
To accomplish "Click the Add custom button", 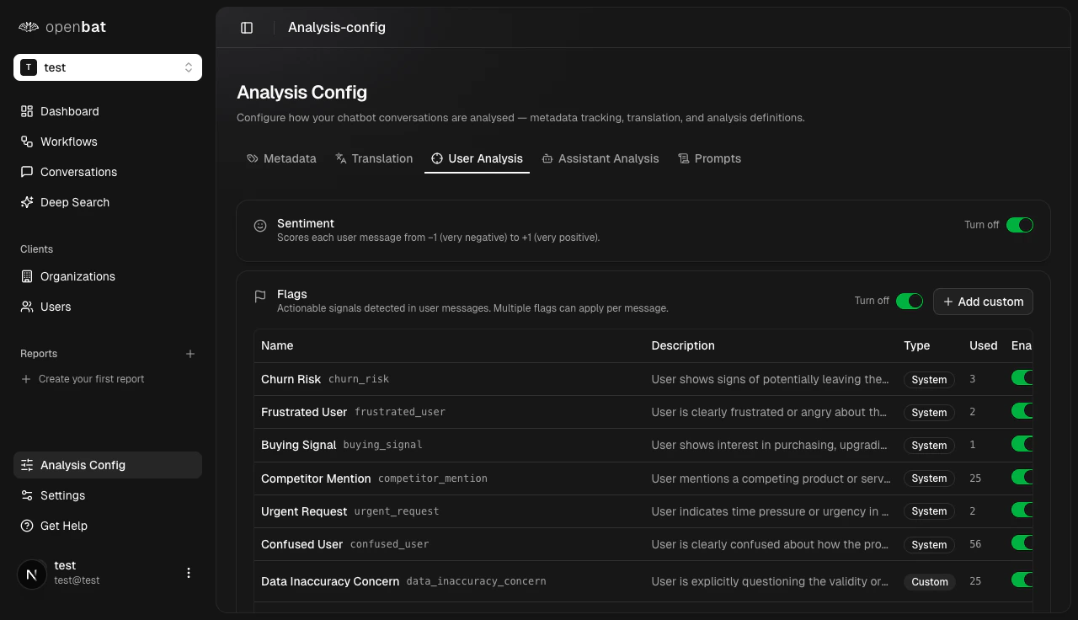I will tap(983, 302).
